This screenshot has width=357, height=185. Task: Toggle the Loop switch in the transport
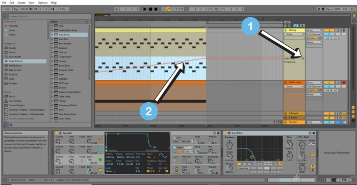click(x=217, y=9)
